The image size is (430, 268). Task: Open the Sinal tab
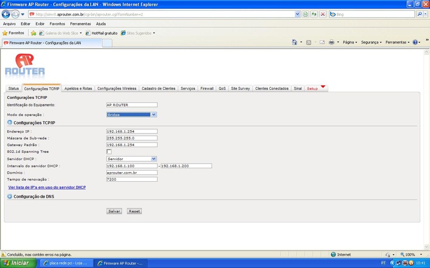click(x=298, y=88)
